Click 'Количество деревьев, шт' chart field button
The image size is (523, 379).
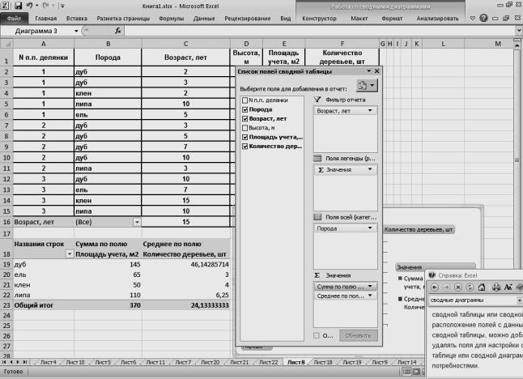tap(419, 229)
